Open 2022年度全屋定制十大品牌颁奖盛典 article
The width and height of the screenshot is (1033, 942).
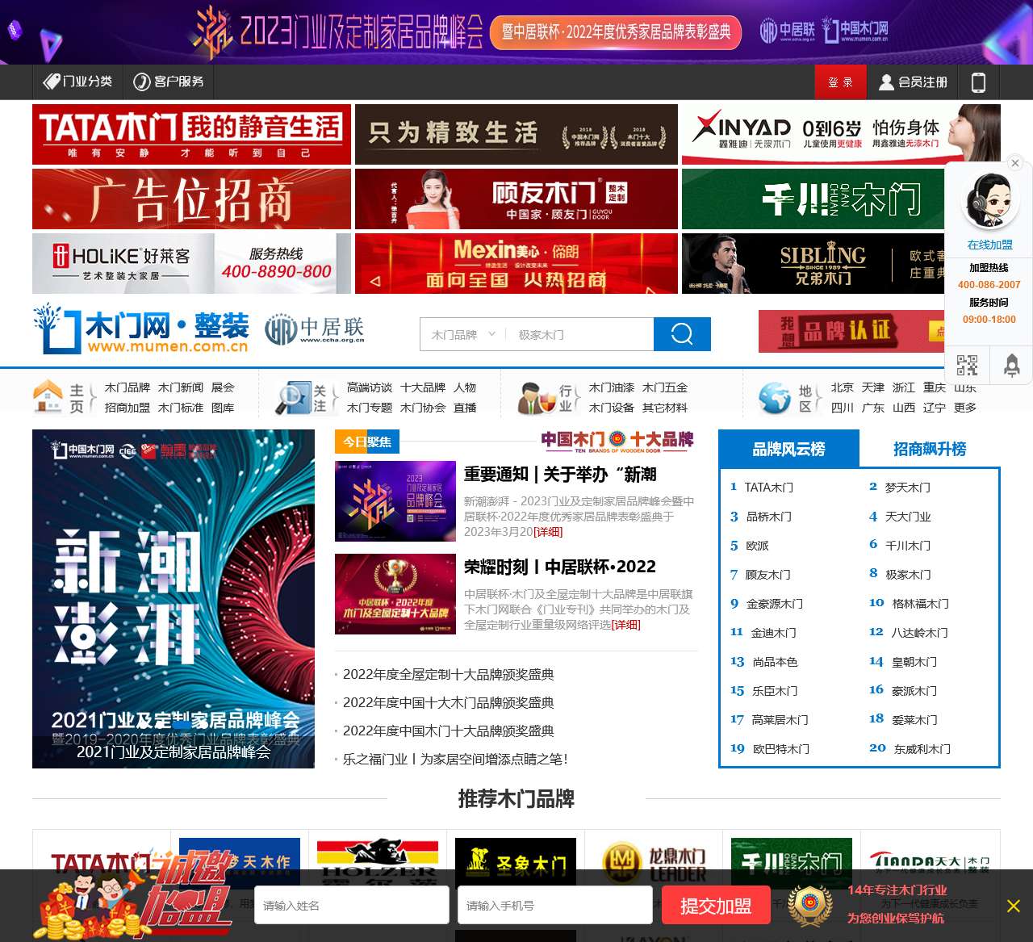449,674
